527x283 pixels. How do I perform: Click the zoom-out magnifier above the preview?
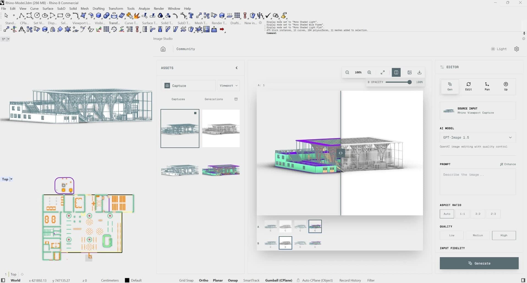point(347,72)
